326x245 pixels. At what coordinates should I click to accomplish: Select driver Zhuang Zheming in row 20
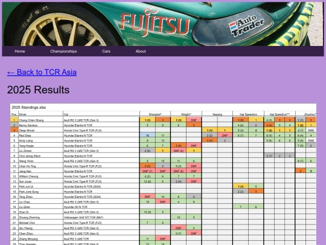30,217
